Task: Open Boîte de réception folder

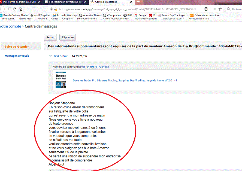Action: pos(17,47)
